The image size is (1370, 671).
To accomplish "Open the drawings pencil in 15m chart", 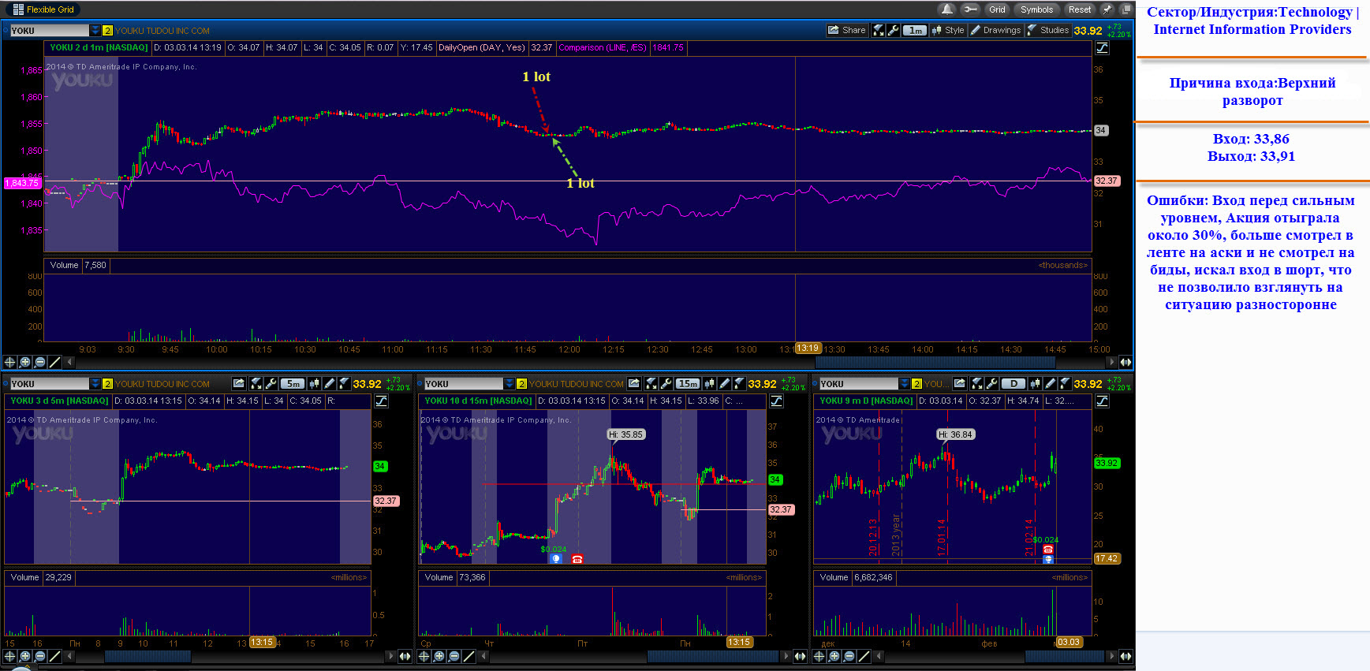I will pos(724,383).
